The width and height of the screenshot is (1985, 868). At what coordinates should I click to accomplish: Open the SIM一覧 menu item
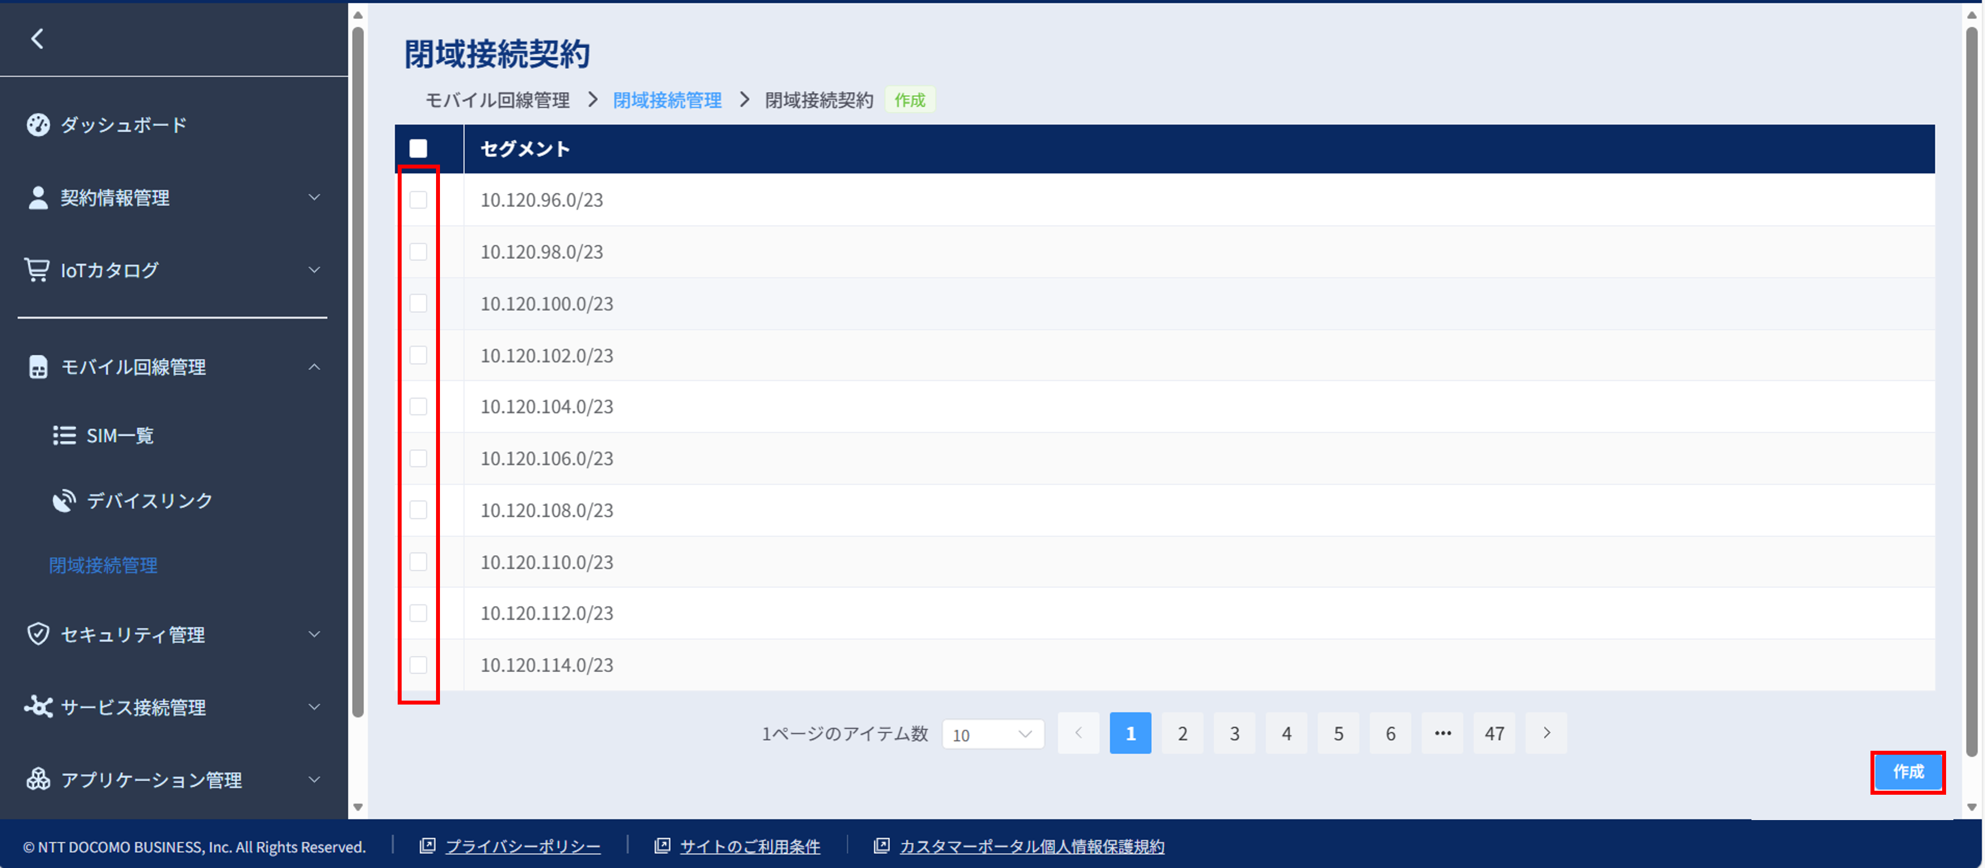[120, 436]
